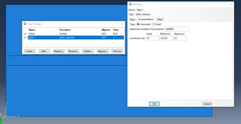Select the Incrementation tab
The height and width of the screenshot is (124, 241).
point(146,19)
